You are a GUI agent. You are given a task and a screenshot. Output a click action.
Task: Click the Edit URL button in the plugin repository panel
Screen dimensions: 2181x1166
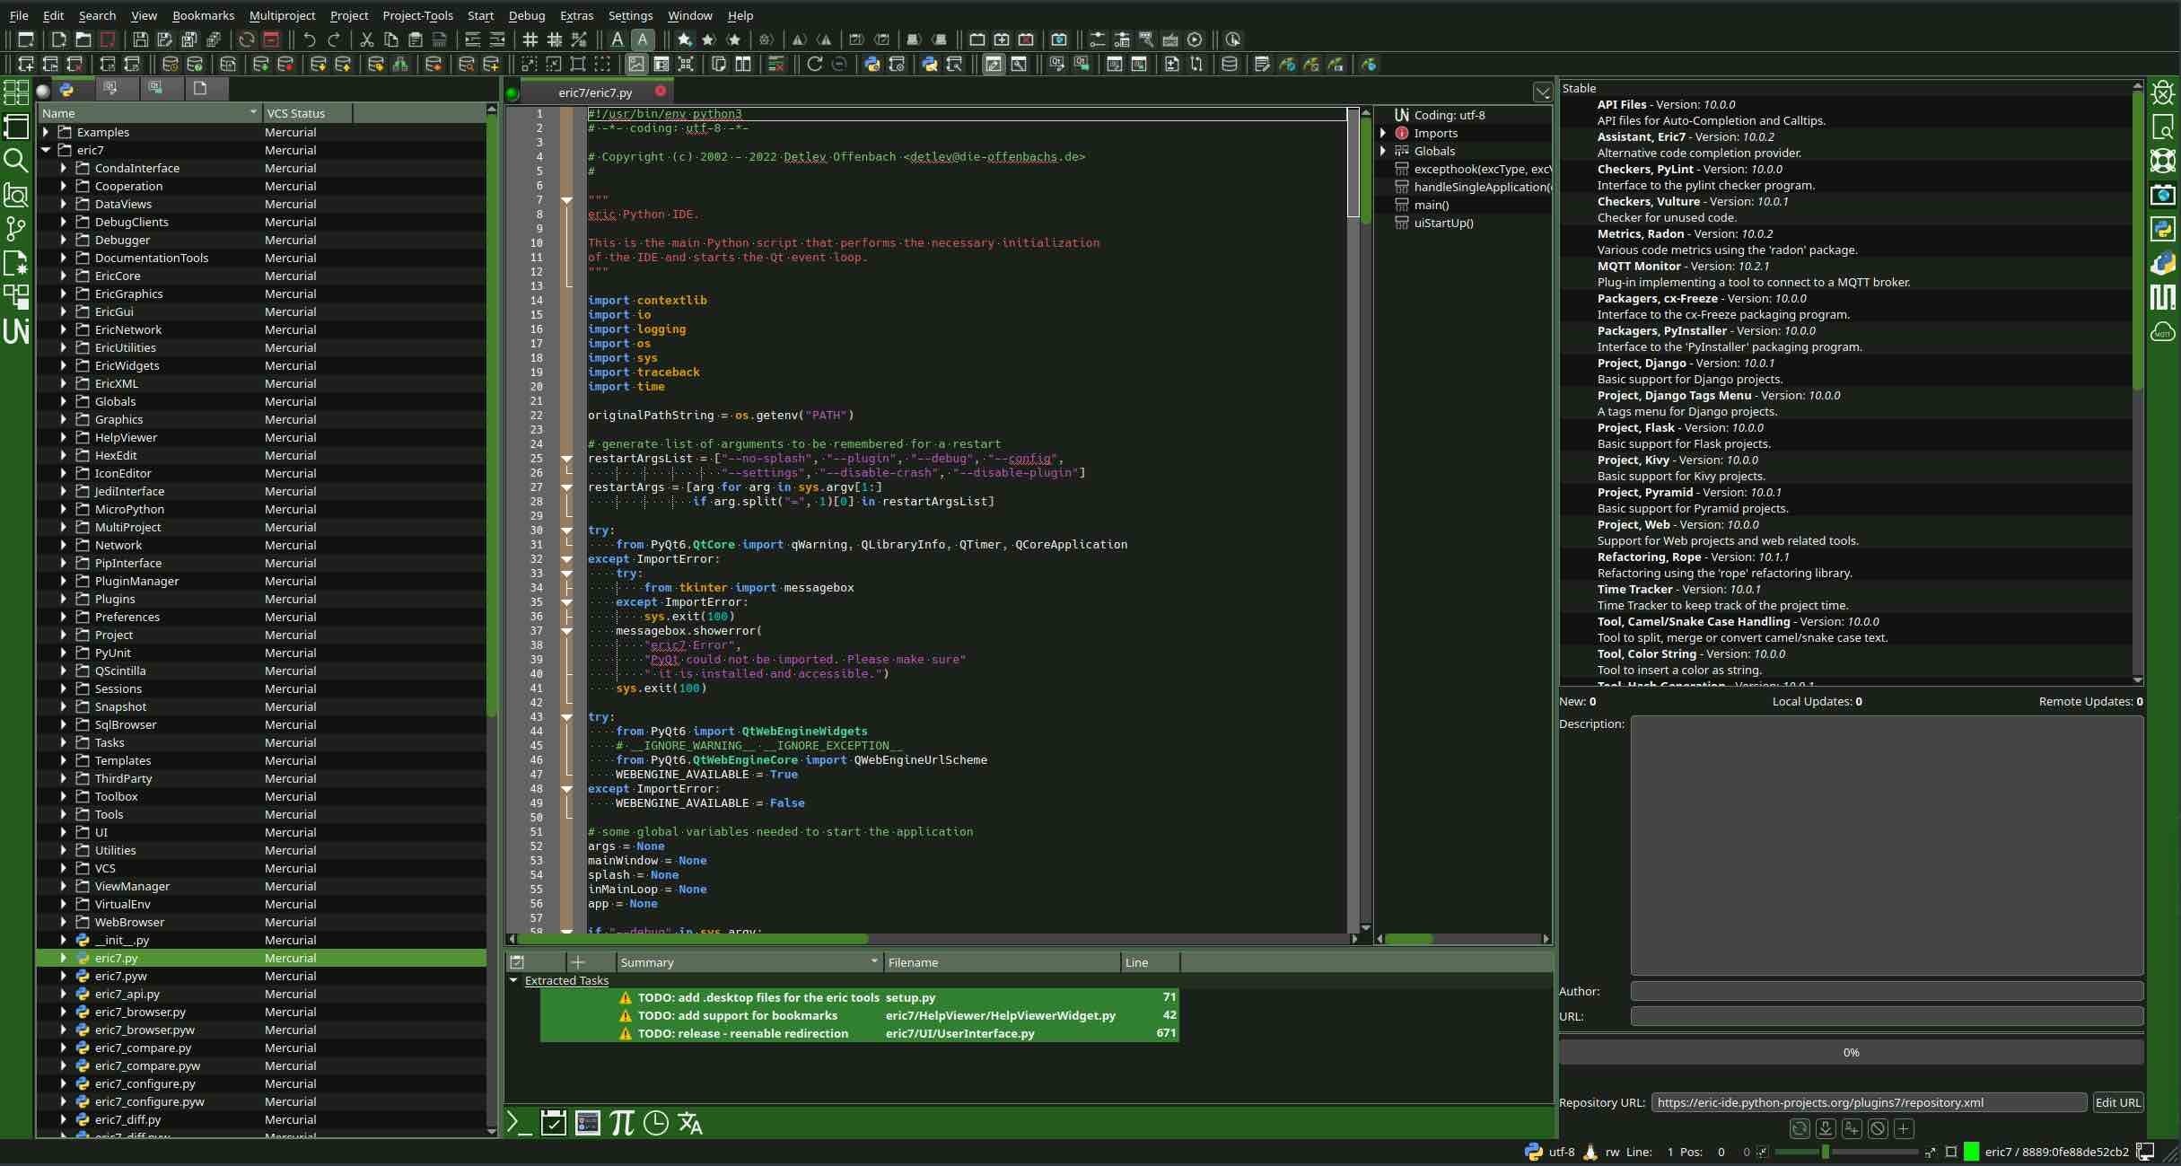coord(2118,1102)
